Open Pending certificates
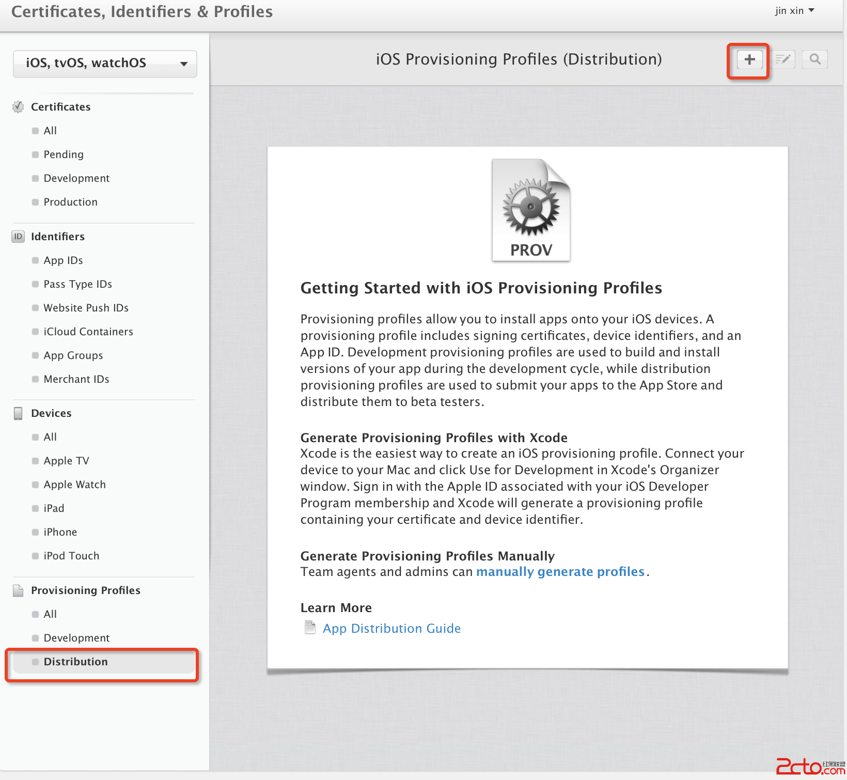This screenshot has width=847, height=780. point(64,154)
